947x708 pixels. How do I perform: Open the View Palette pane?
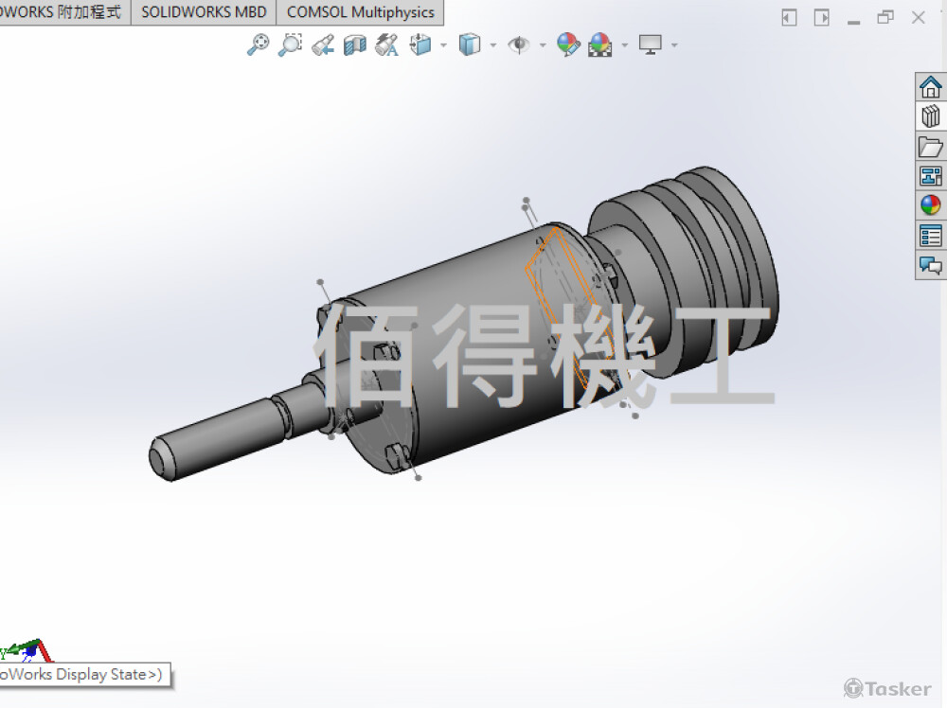click(931, 176)
